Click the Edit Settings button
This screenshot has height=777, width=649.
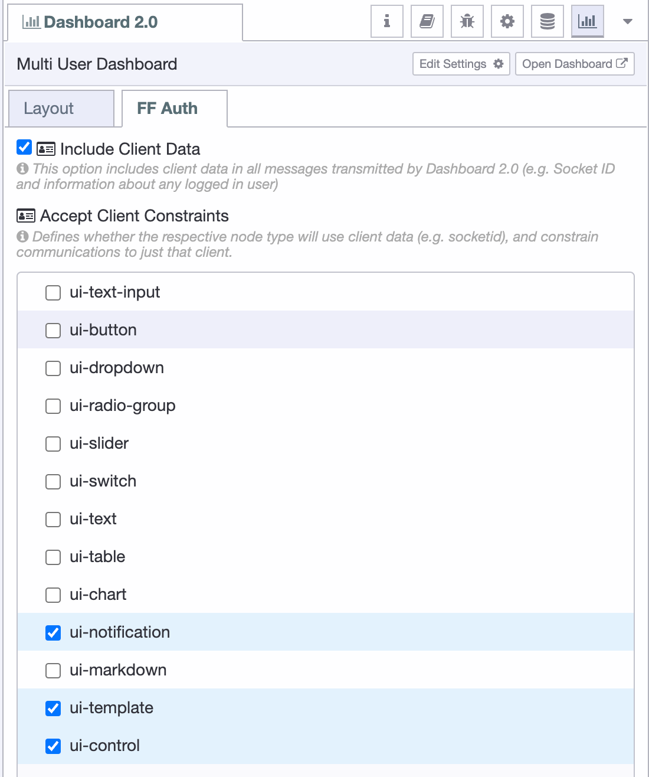pyautogui.click(x=461, y=64)
